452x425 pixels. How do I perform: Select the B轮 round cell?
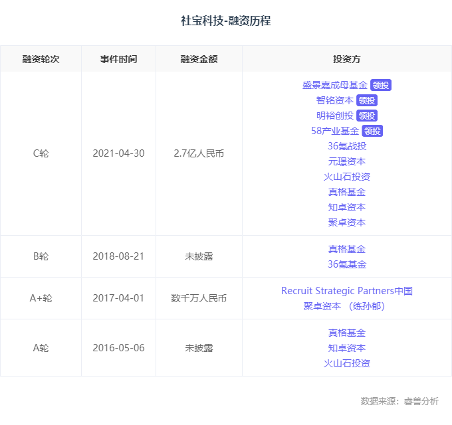pyautogui.click(x=41, y=256)
